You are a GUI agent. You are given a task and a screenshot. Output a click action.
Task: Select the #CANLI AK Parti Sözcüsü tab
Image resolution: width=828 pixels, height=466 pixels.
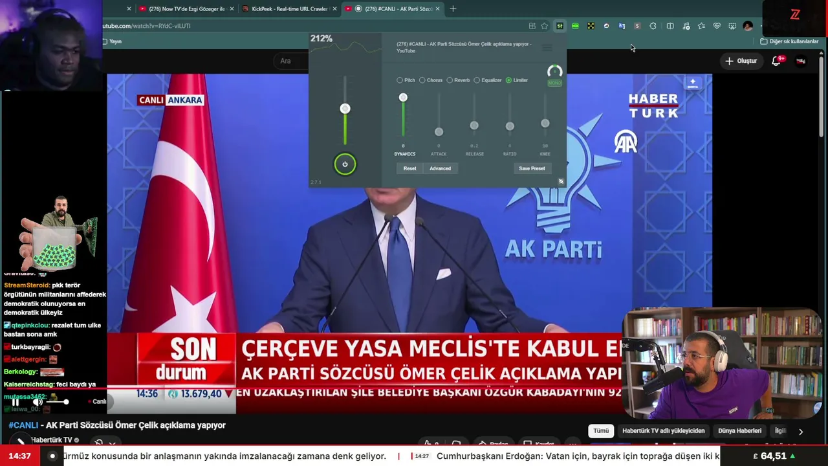pyautogui.click(x=393, y=9)
